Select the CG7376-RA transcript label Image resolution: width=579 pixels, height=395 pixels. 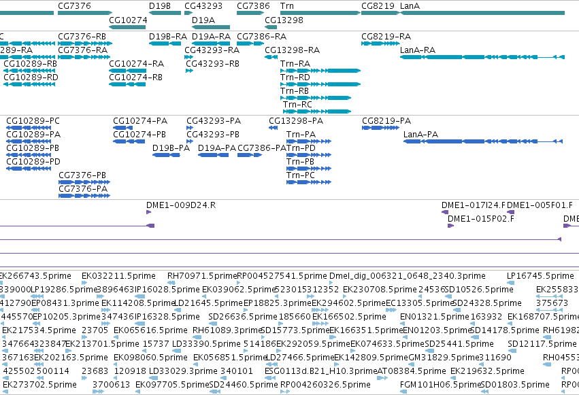click(x=83, y=50)
